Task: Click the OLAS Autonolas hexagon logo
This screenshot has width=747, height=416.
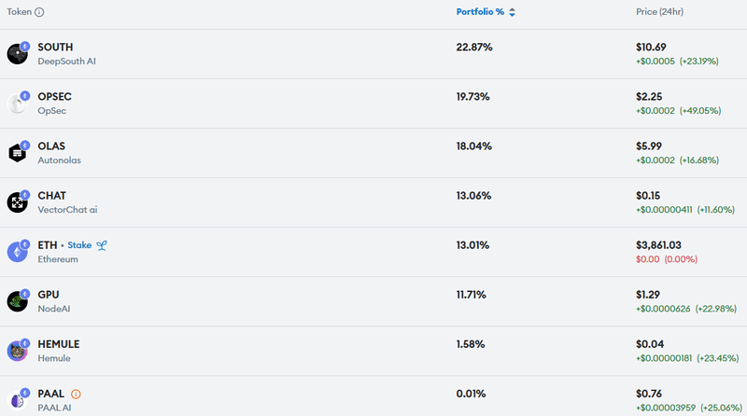Action: [17, 153]
